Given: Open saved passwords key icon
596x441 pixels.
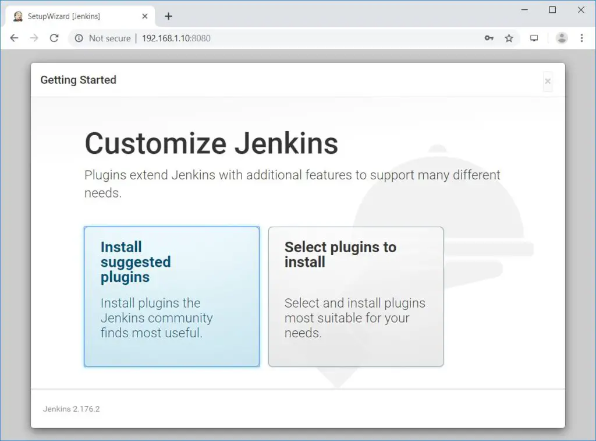Looking at the screenshot, I should (489, 38).
